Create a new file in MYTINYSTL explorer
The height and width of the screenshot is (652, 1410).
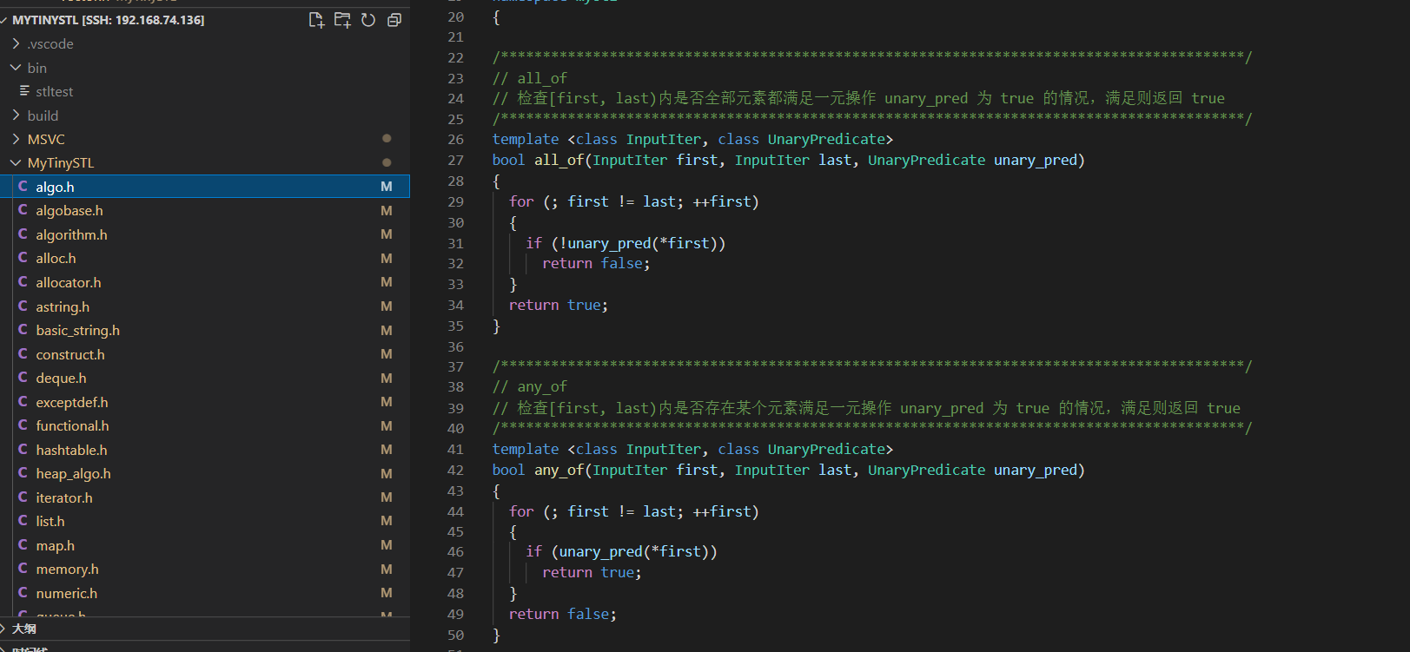(x=316, y=20)
